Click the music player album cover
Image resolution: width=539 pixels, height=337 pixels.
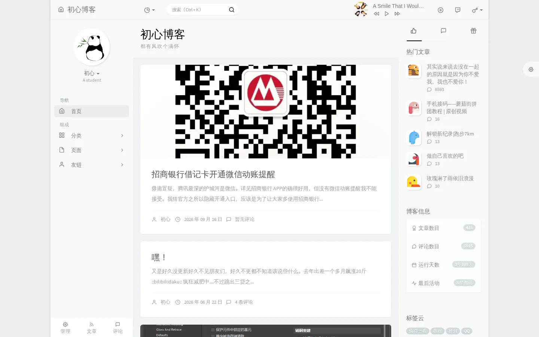pyautogui.click(x=361, y=9)
